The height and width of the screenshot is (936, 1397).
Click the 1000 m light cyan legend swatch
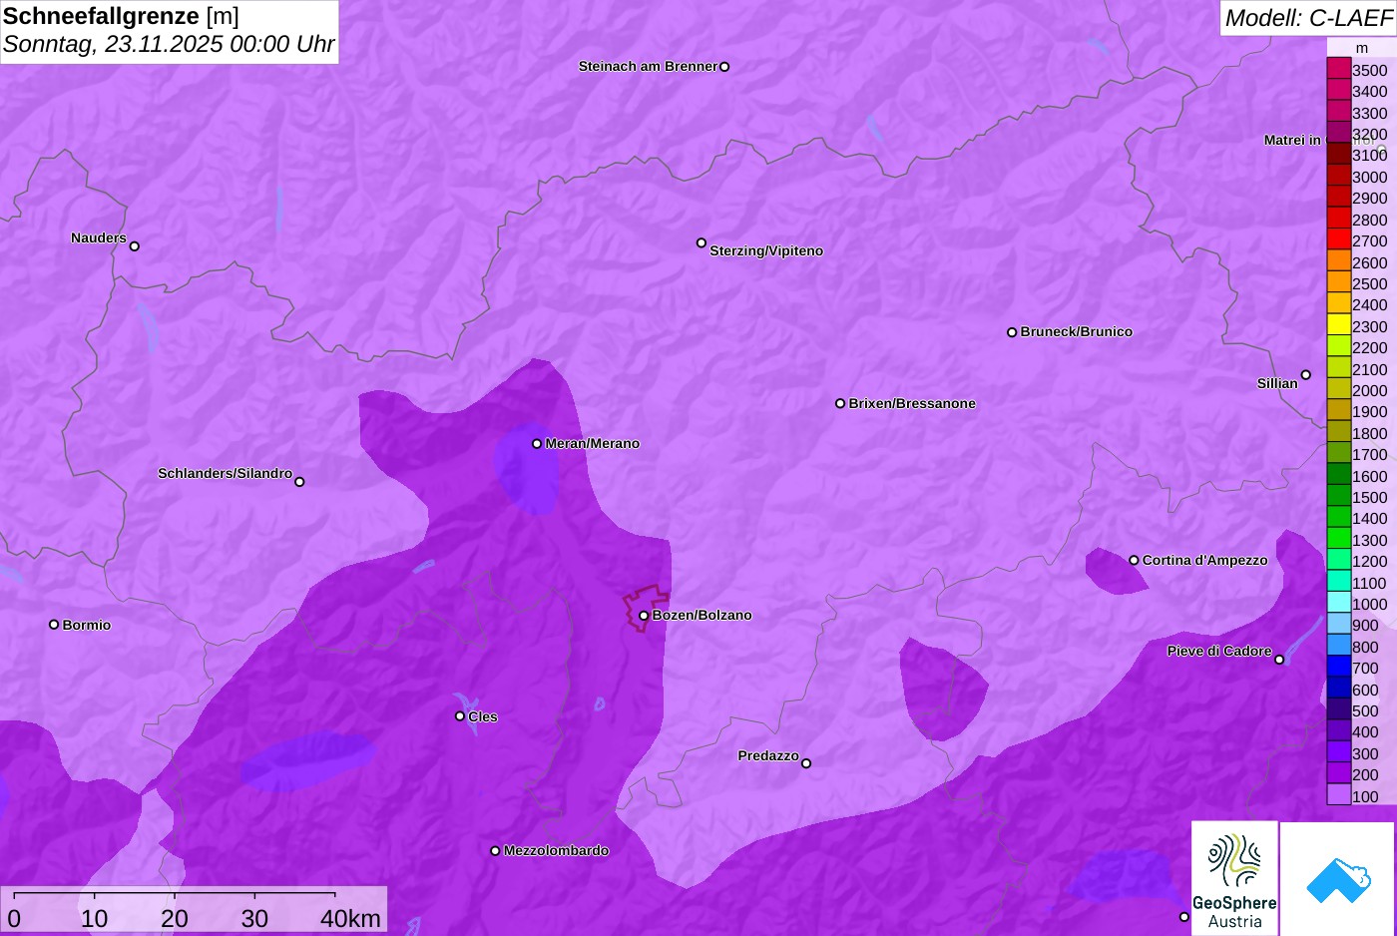[1339, 603]
